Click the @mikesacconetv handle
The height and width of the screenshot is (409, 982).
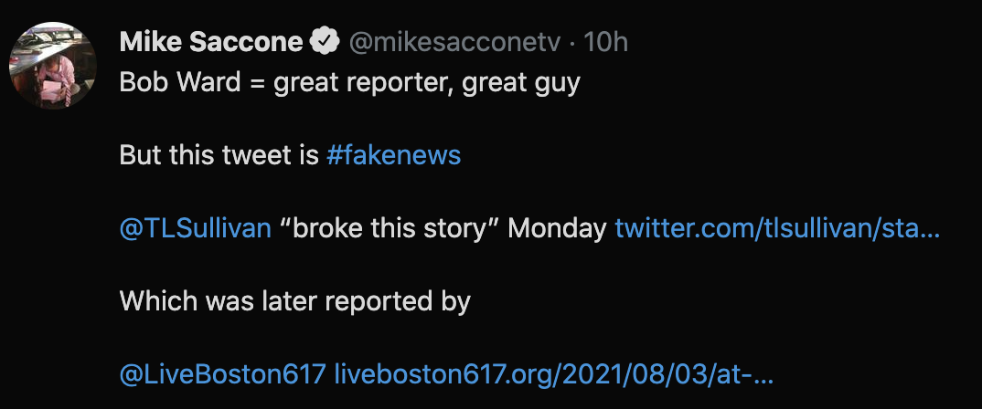[453, 42]
